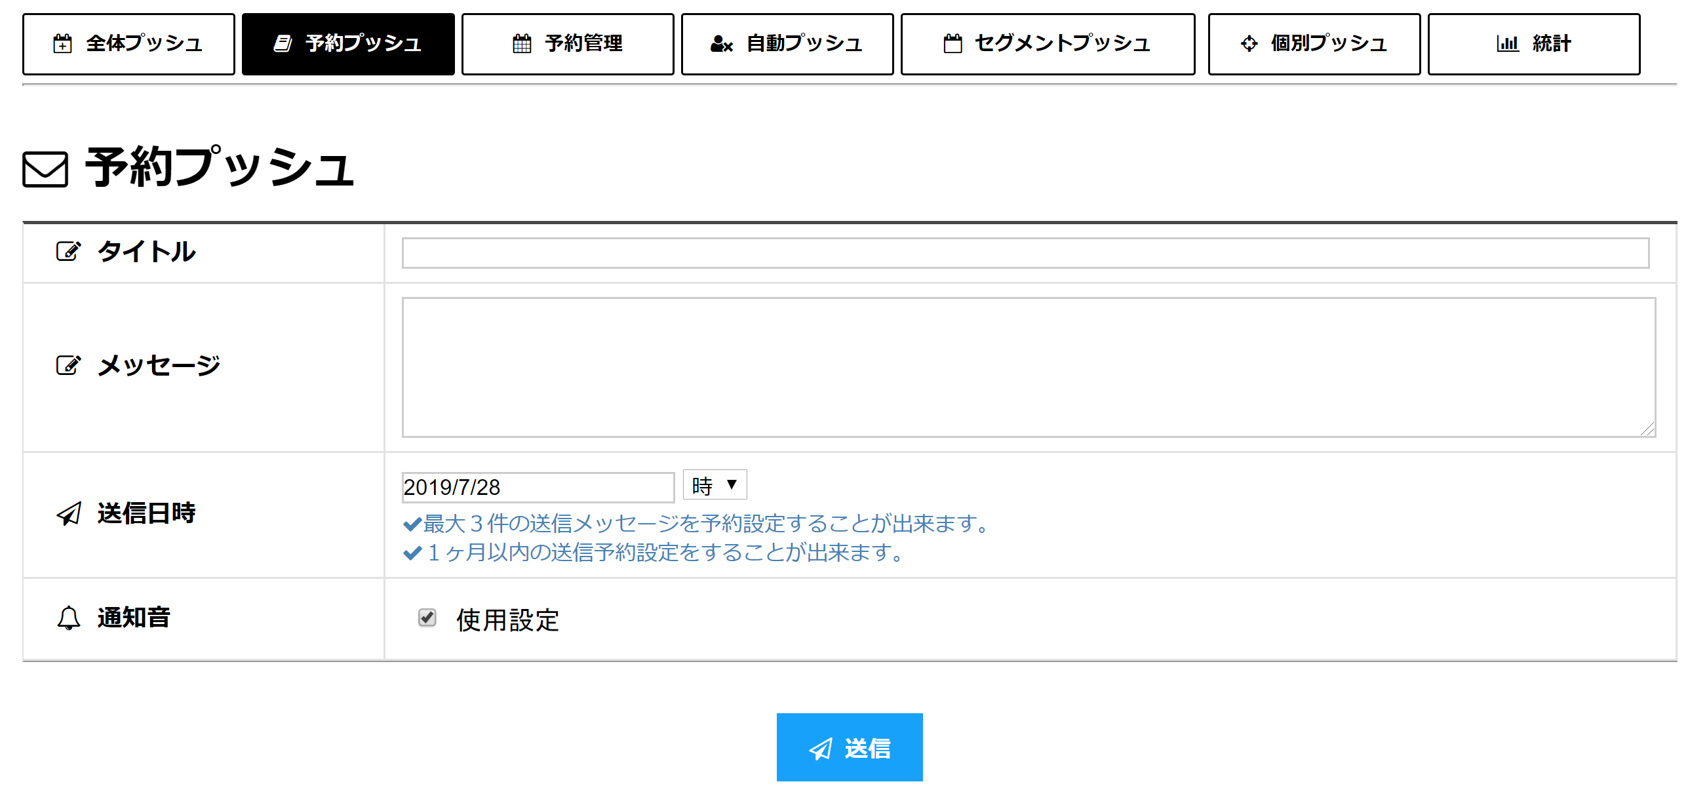The image size is (1688, 805).
Task: Open the 時 hour dropdown
Action: 715,485
